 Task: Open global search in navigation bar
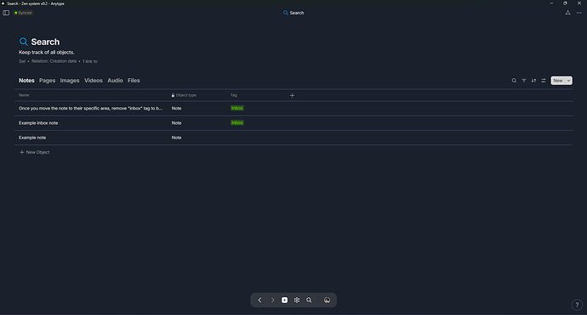309,300
